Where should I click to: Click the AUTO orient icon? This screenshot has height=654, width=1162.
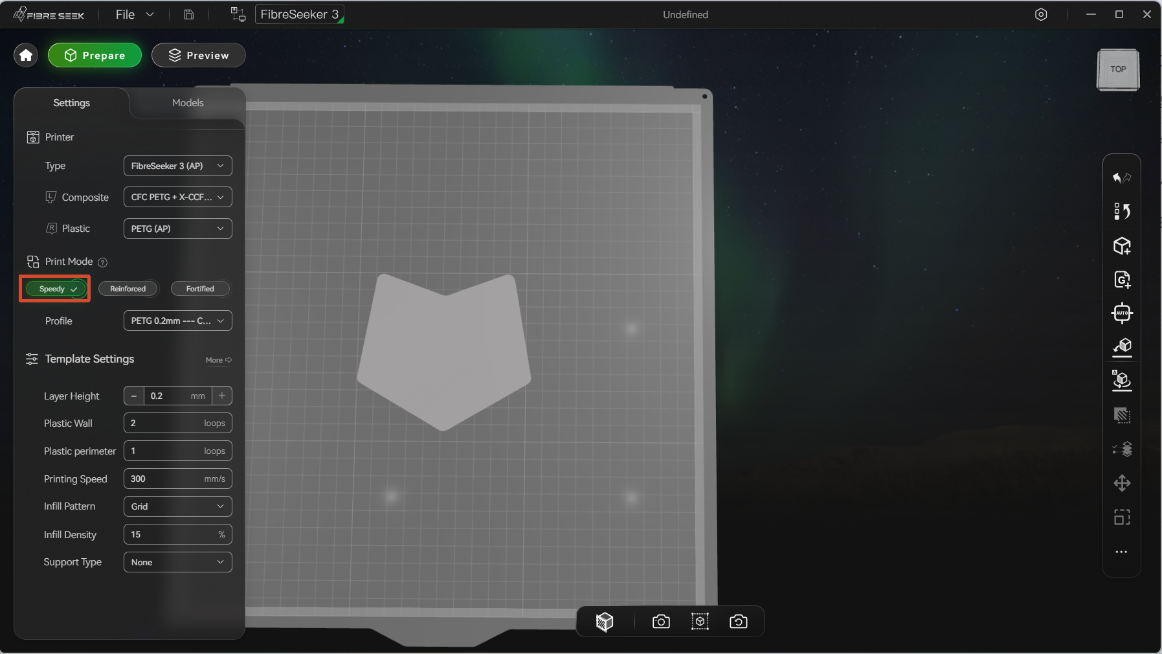click(x=1122, y=313)
